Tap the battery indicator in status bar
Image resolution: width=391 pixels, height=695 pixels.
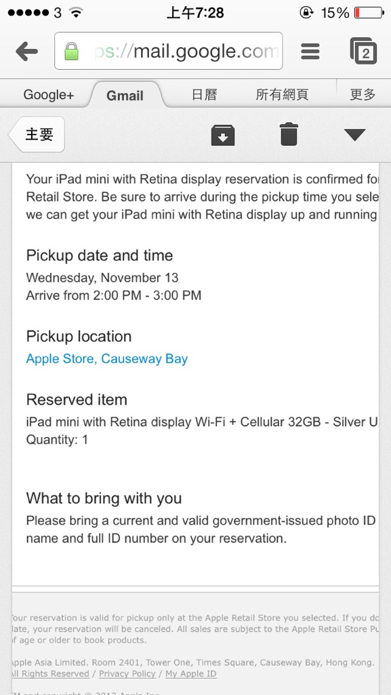pyautogui.click(x=369, y=13)
